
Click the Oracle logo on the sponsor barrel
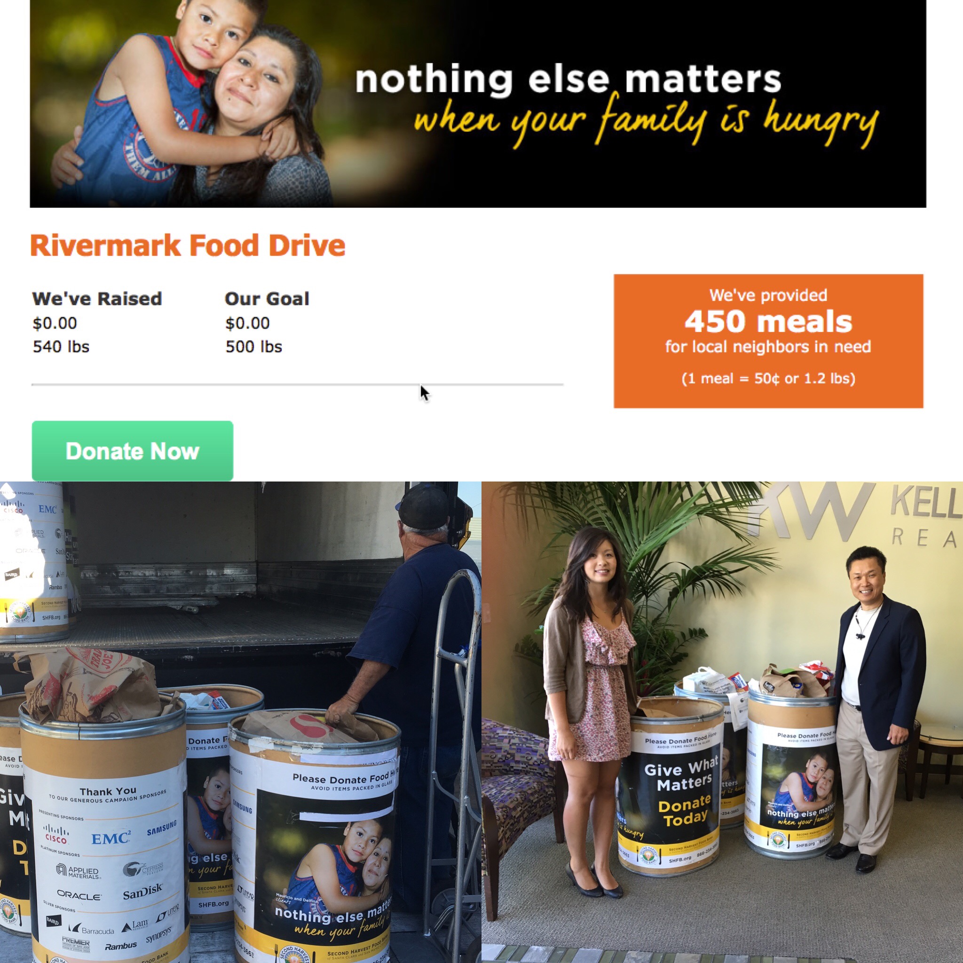[x=79, y=895]
